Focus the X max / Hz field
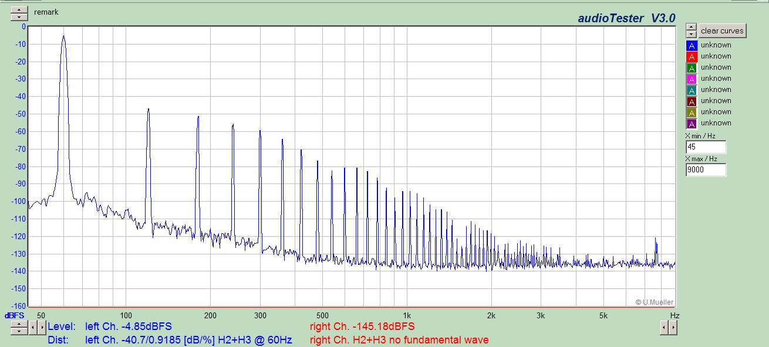 706,170
